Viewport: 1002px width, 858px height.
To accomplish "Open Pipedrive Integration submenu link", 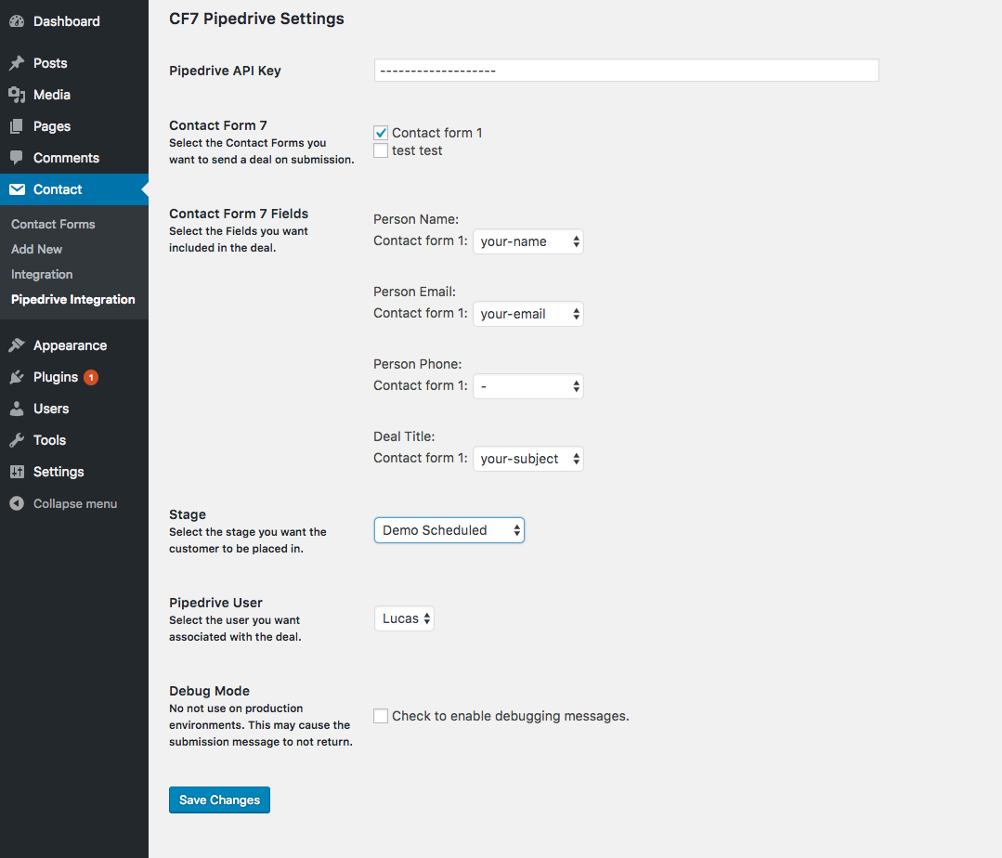I will 72,299.
